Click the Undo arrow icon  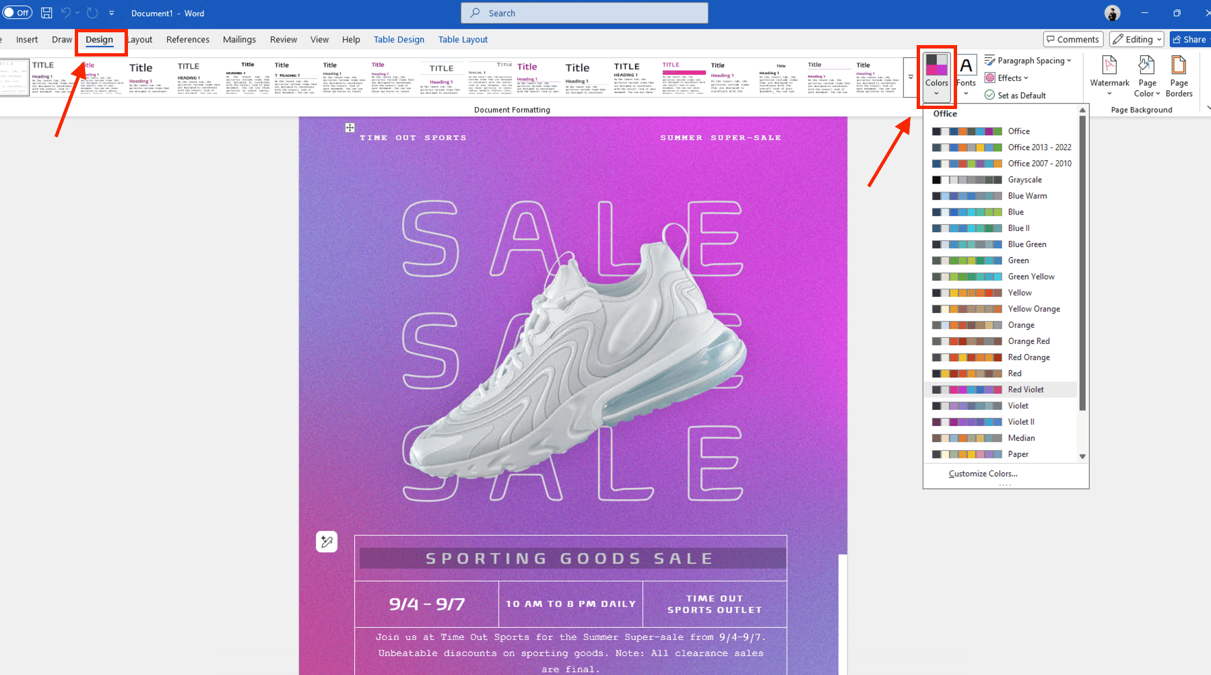[66, 13]
